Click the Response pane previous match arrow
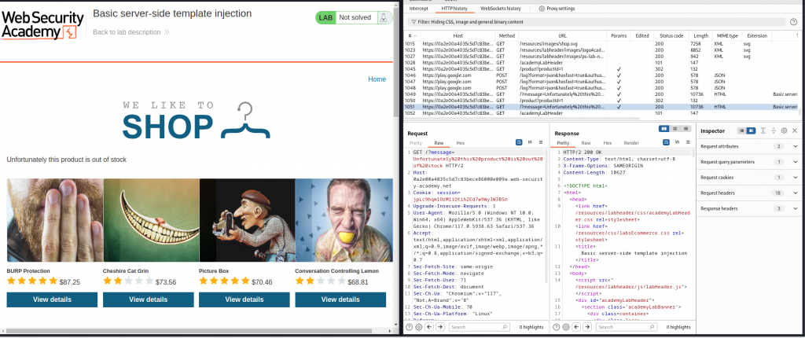Viewport: 805px width, 338px height. click(x=576, y=327)
